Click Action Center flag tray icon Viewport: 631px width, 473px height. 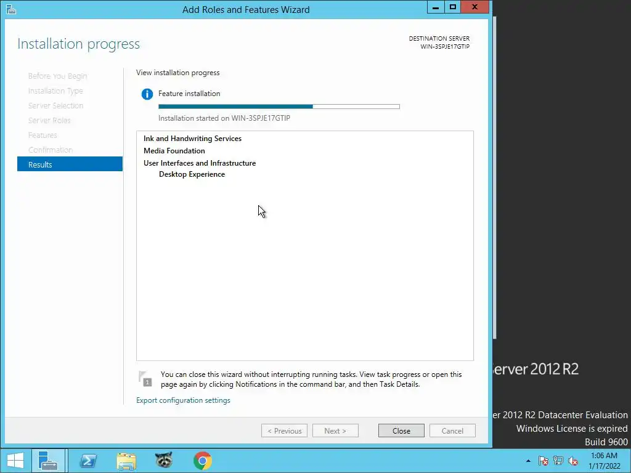coord(543,461)
